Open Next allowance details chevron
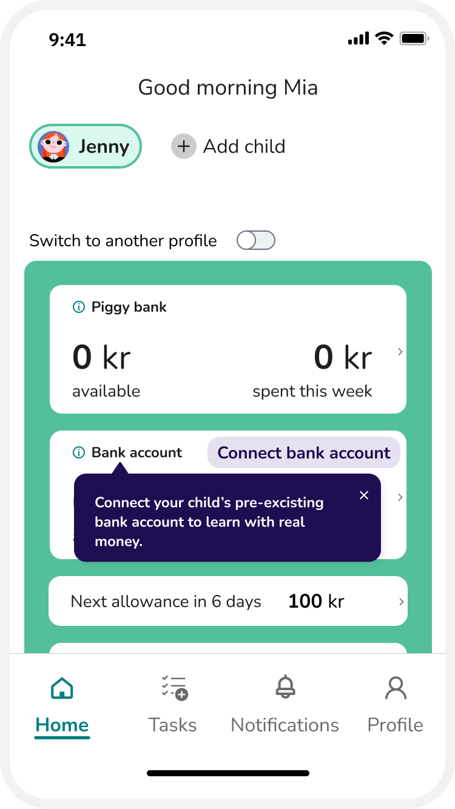Screen dimensions: 455x809 coord(401,602)
